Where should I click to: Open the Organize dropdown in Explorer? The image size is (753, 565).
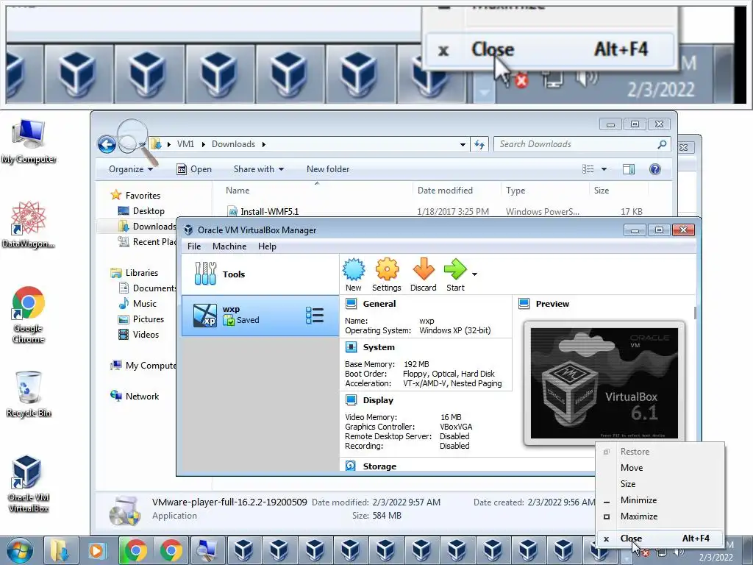pyautogui.click(x=131, y=169)
